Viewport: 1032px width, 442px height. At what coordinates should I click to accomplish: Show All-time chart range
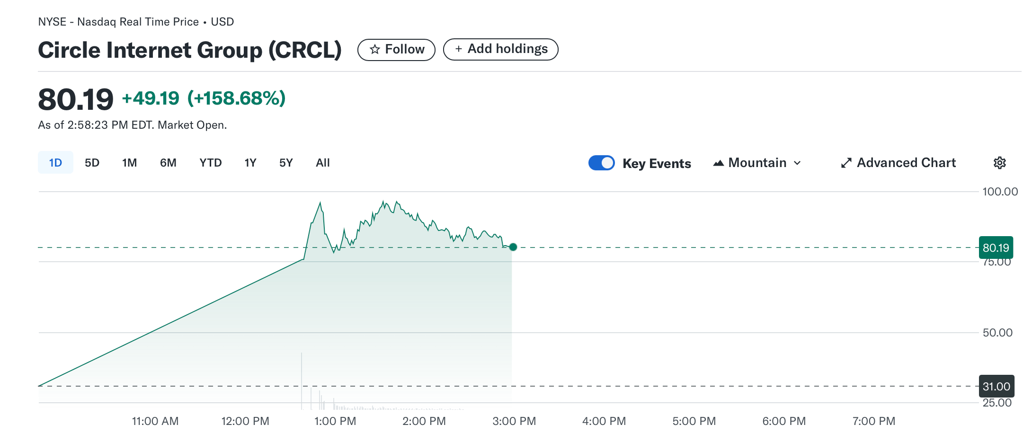322,163
